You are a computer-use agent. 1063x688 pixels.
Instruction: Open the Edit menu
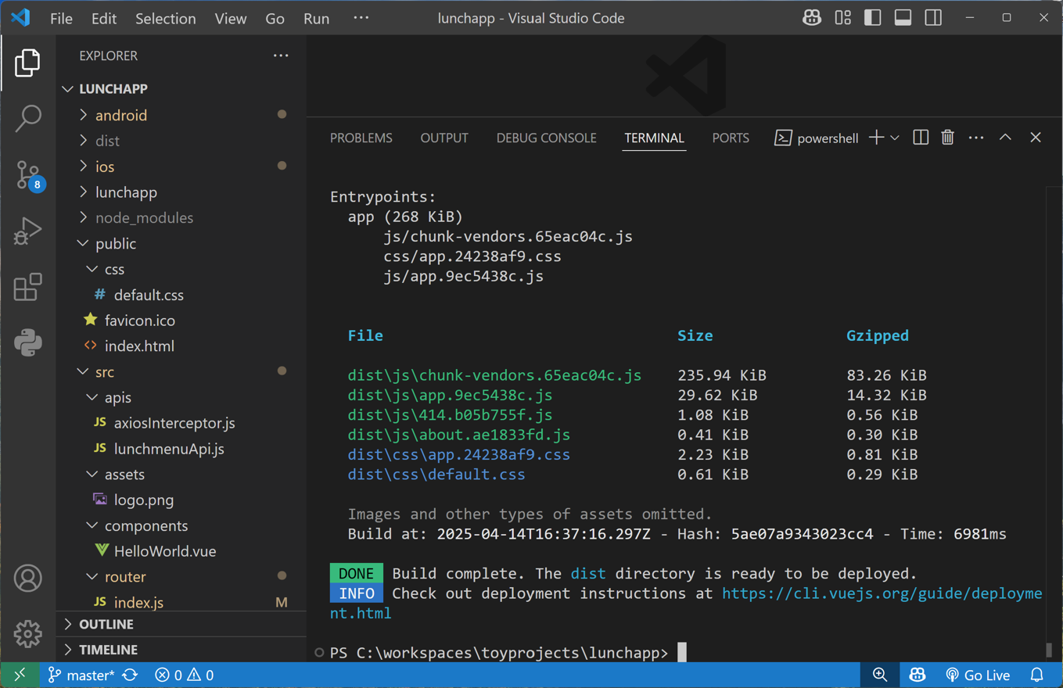104,18
